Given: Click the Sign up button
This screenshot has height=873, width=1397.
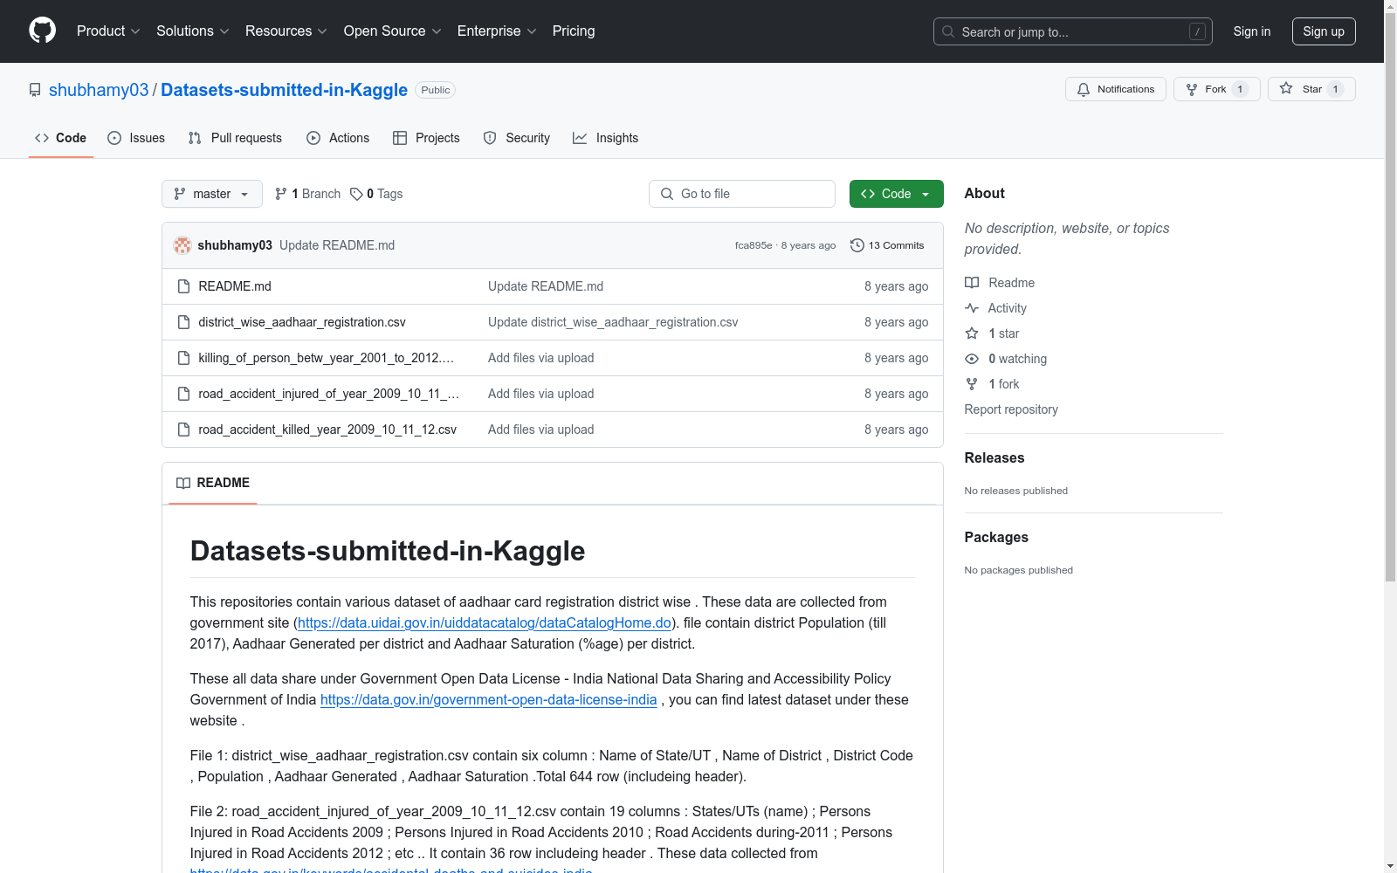Looking at the screenshot, I should [1324, 31].
